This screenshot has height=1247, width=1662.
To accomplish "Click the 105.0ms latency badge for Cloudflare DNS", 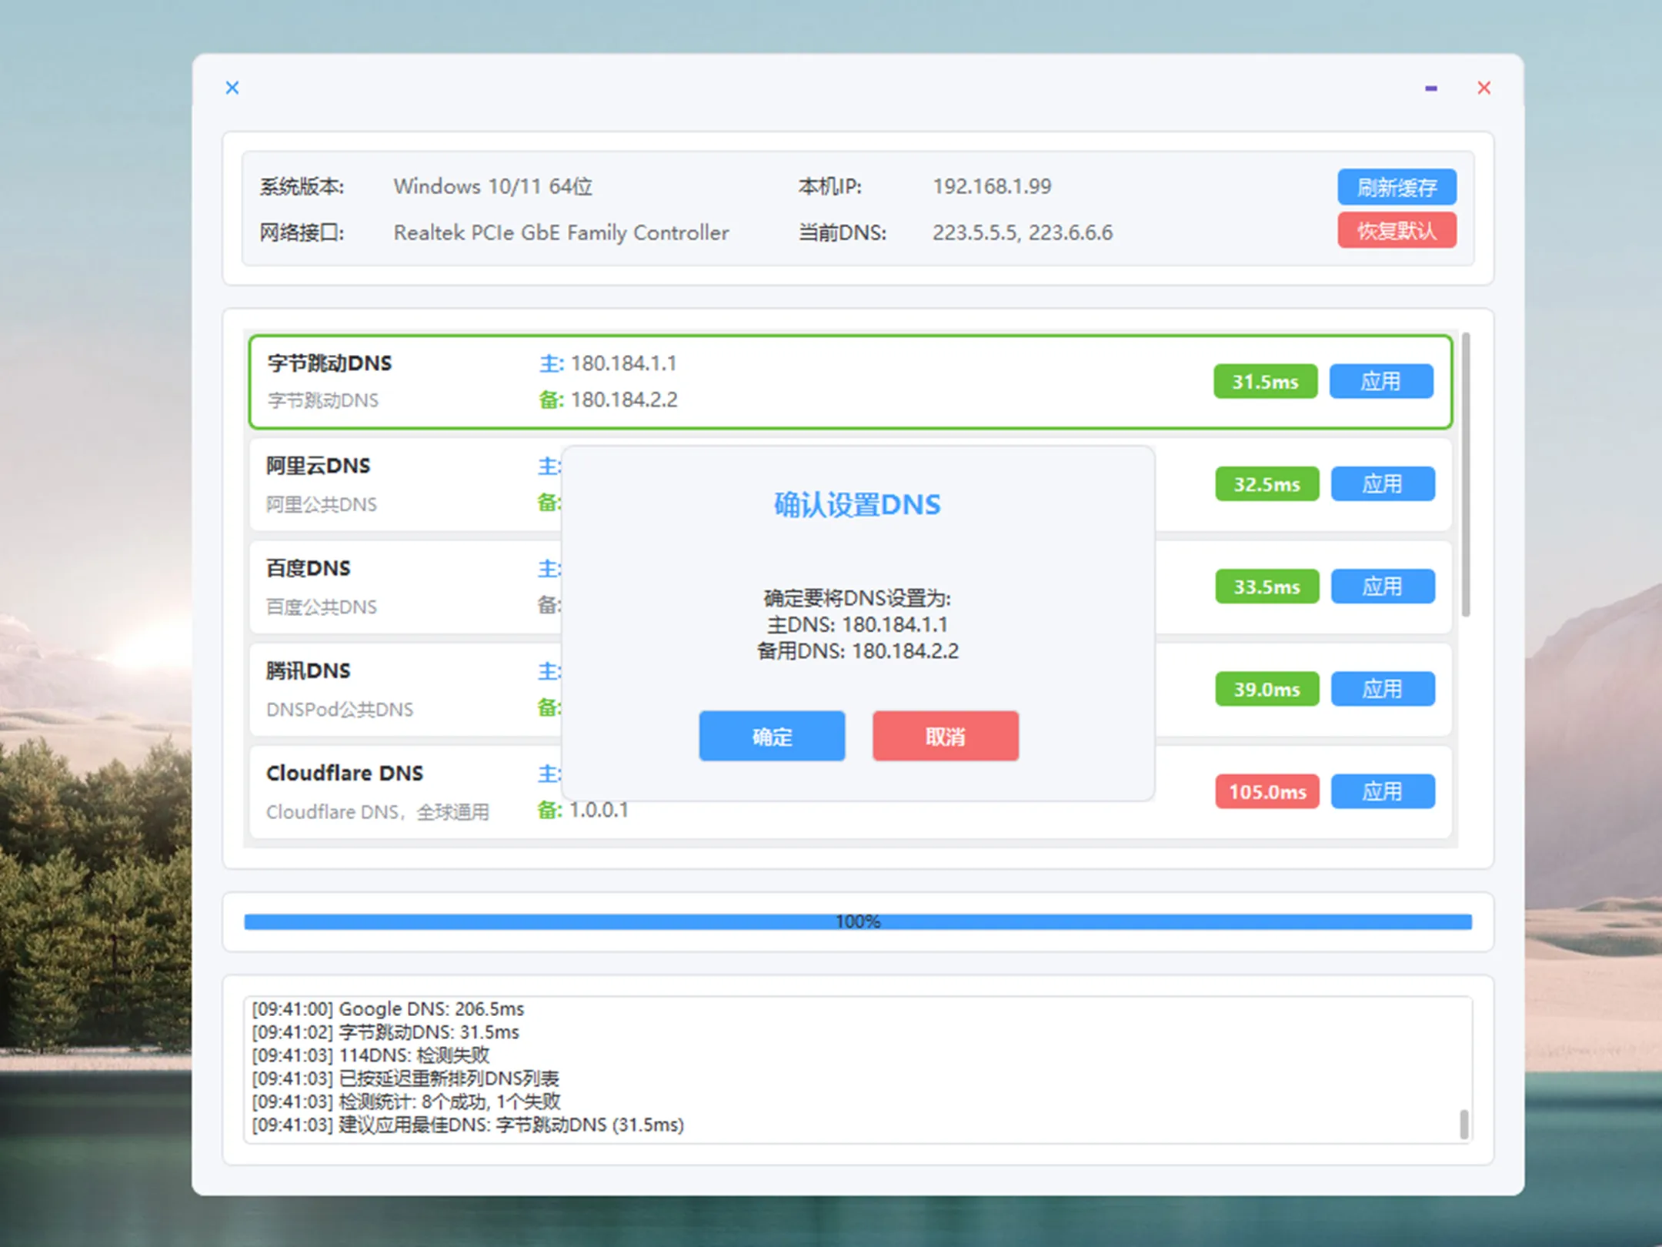I will point(1267,791).
